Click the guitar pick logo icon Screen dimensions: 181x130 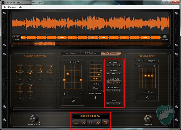pos(165,115)
